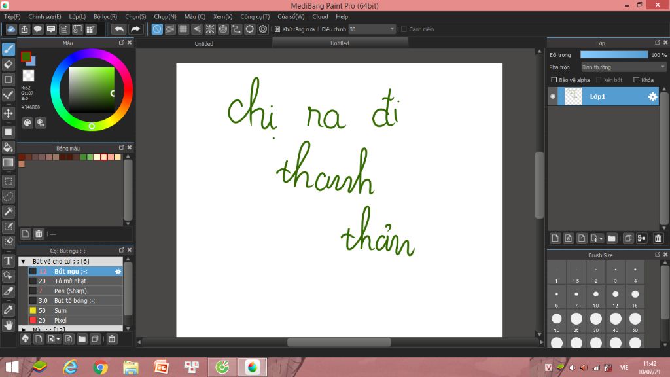The width and height of the screenshot is (670, 377).
Task: Open add-brush dropdown arrow in brush panel
Action: tap(58, 340)
